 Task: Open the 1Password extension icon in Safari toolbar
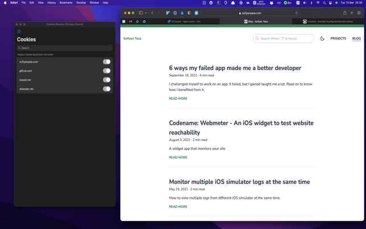click(175, 13)
